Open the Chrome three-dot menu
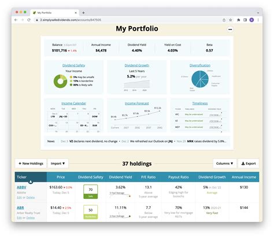274x237 pixels. coord(258,20)
